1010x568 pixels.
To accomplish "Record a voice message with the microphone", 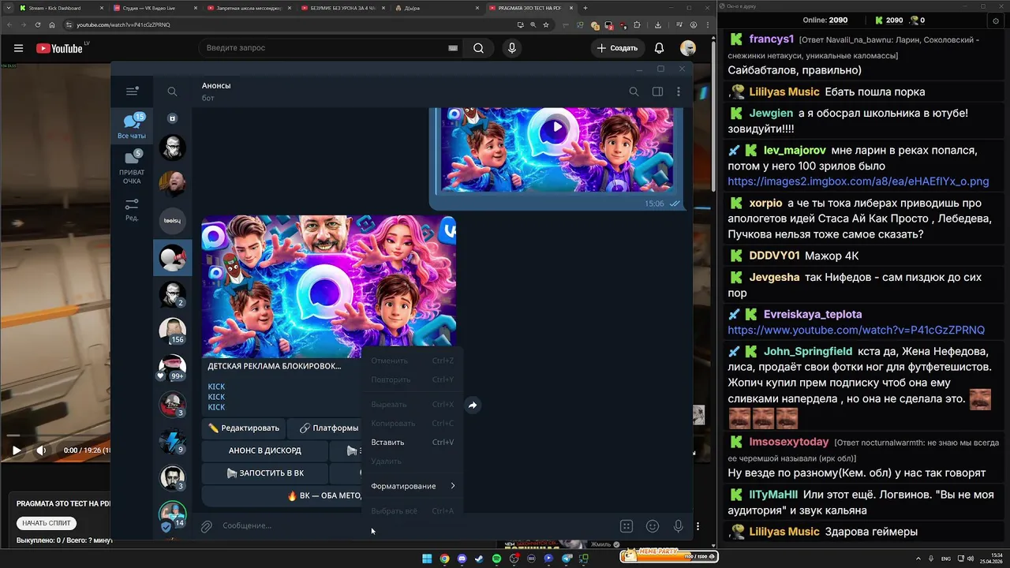I will point(678,526).
